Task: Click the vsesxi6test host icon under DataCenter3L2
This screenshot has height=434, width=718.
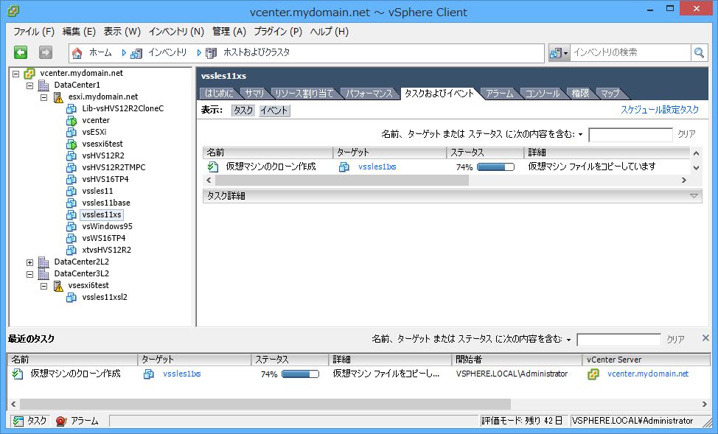Action: pyautogui.click(x=58, y=286)
